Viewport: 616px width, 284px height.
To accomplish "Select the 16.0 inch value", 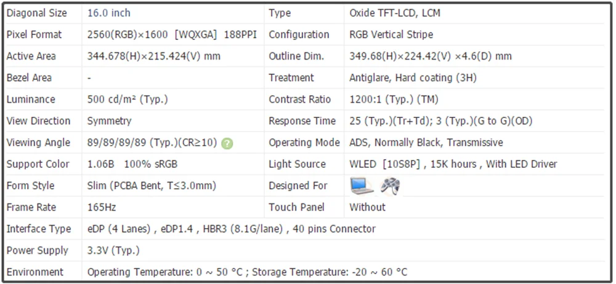I will [x=109, y=13].
